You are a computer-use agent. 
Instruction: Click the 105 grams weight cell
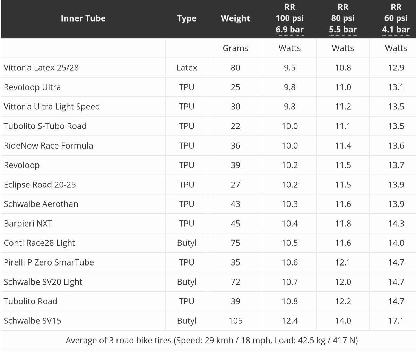(235, 321)
